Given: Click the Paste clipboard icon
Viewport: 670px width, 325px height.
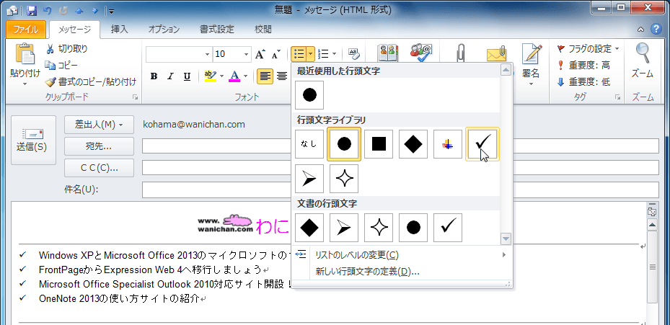Looking at the screenshot, I should (x=25, y=54).
